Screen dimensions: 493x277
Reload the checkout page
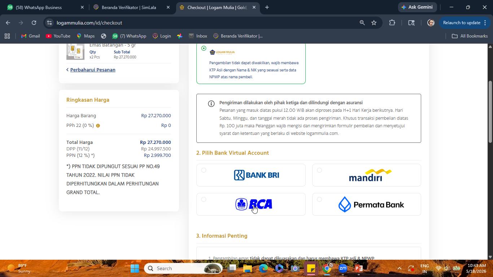pyautogui.click(x=34, y=23)
